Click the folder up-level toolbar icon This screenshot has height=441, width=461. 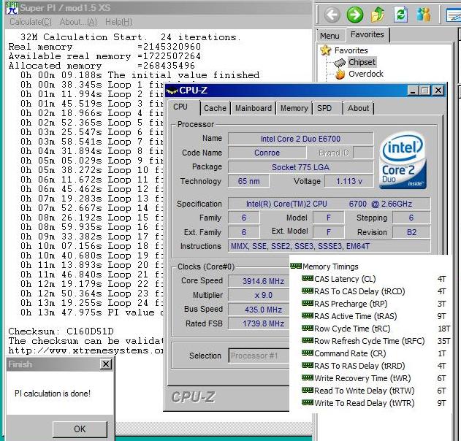click(x=378, y=15)
